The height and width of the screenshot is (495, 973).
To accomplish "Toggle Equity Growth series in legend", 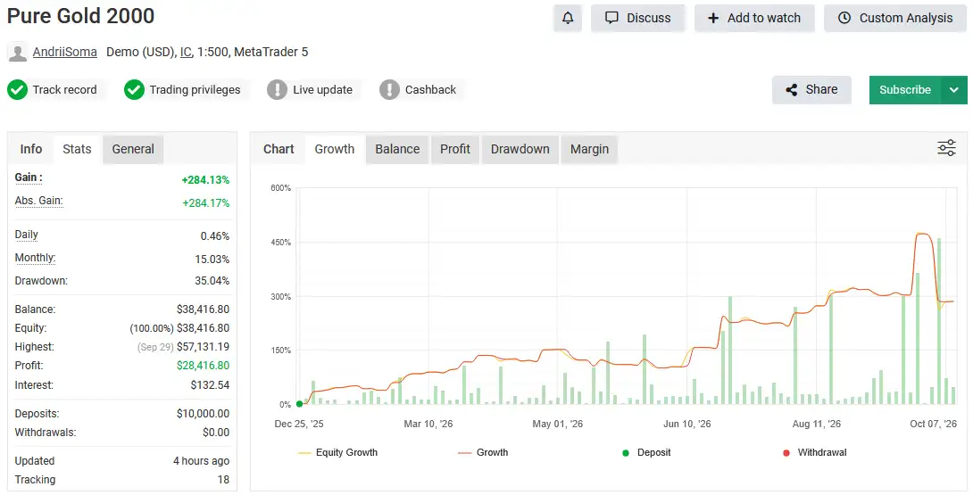I will (x=337, y=453).
